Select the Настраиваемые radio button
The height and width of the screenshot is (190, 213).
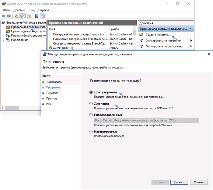(91, 132)
